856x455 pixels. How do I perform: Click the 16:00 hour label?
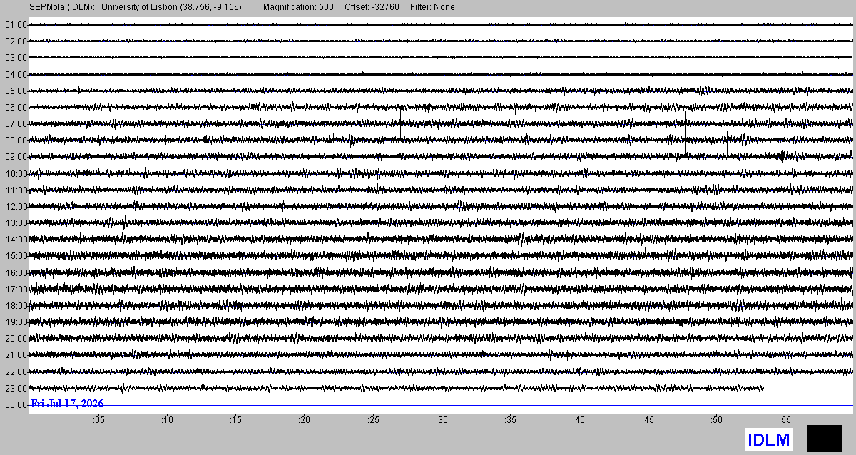pyautogui.click(x=16, y=273)
